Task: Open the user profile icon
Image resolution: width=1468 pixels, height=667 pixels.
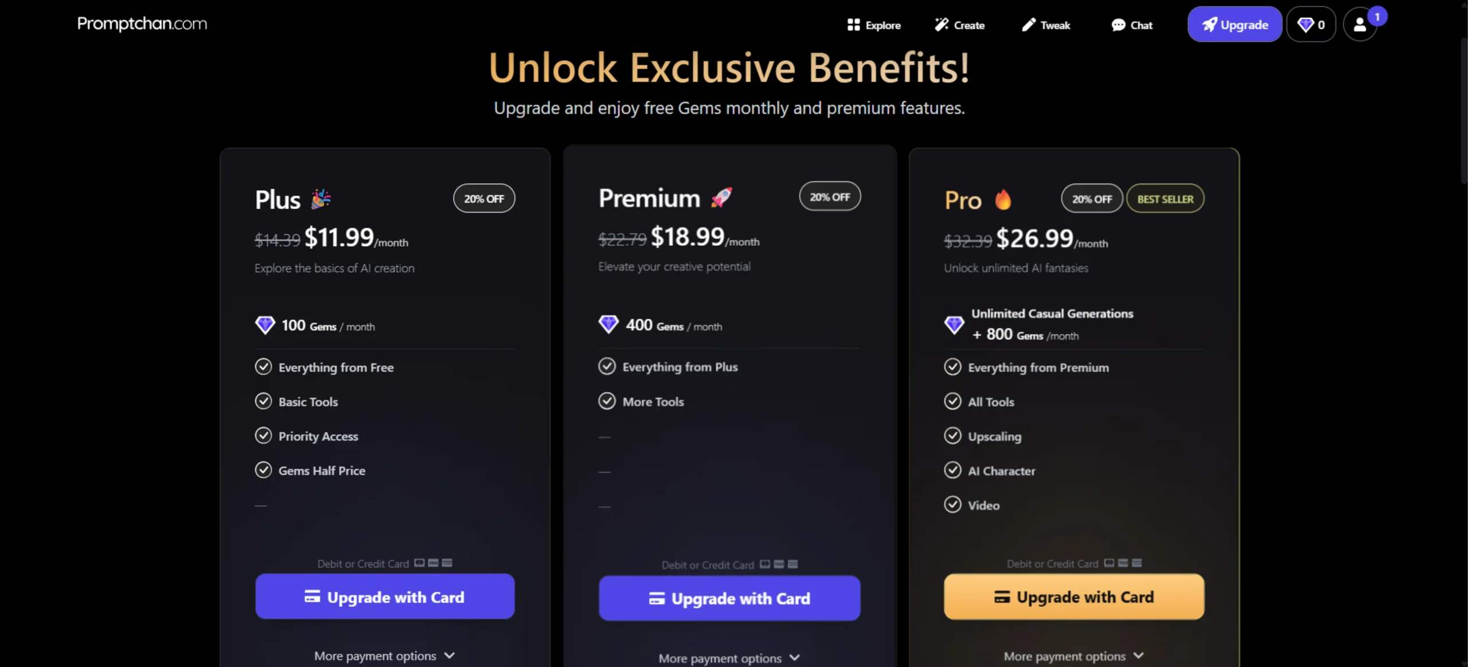Action: tap(1359, 25)
